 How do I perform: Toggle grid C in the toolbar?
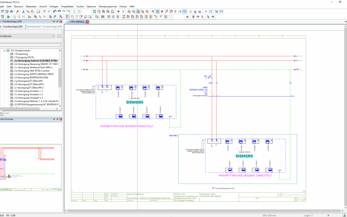[138, 12]
